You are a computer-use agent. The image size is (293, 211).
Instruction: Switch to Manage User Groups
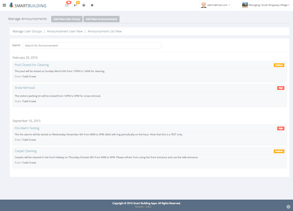(x=27, y=31)
